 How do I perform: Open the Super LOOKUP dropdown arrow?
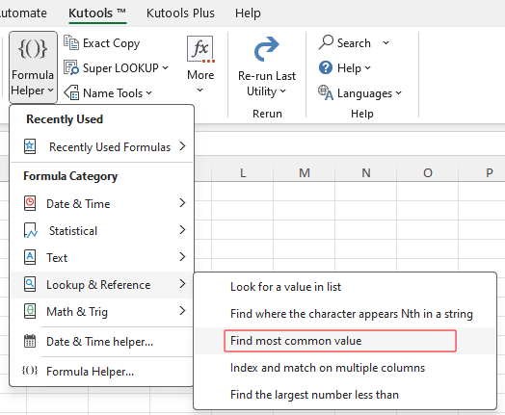click(x=165, y=67)
